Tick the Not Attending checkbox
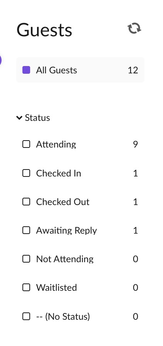163x346 pixels. (x=26, y=259)
